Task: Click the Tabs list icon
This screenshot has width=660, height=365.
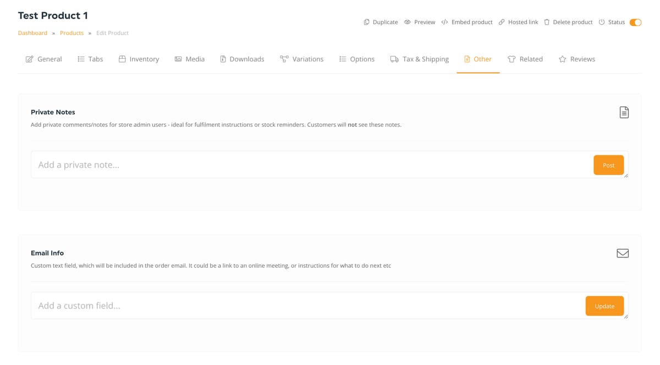Action: (81, 59)
